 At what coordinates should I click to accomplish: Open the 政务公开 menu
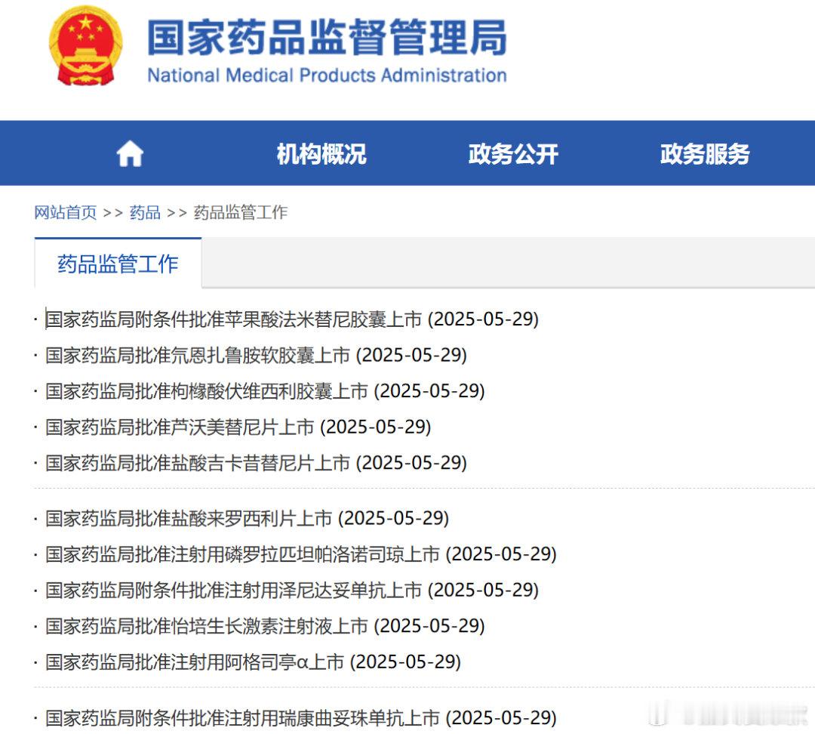[513, 154]
